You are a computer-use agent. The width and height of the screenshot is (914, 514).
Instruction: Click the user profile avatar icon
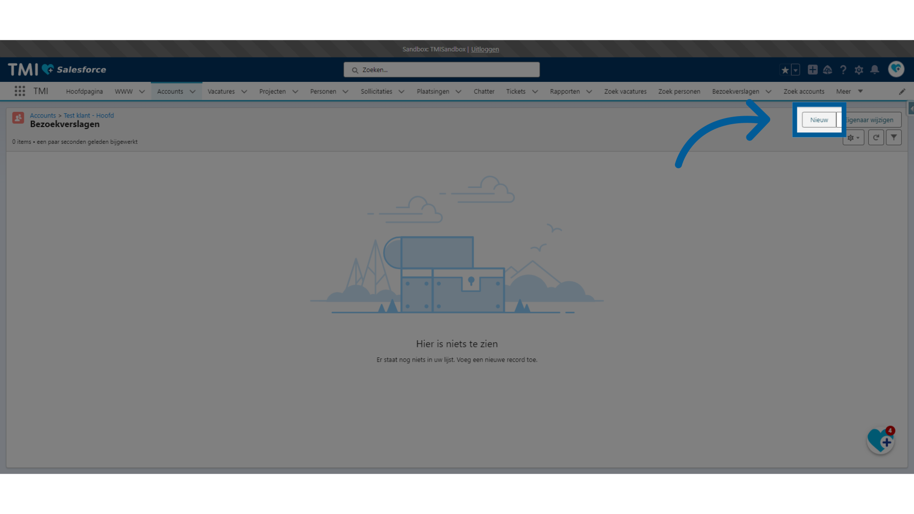tap(896, 69)
